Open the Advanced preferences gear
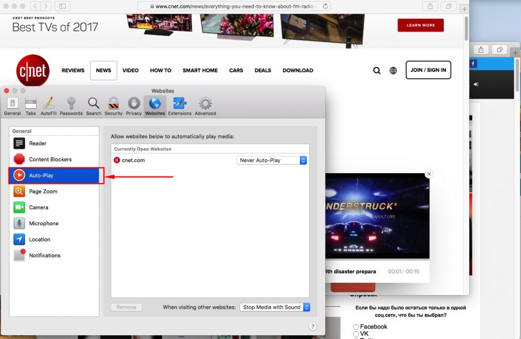This screenshot has height=339, width=521. (x=205, y=106)
